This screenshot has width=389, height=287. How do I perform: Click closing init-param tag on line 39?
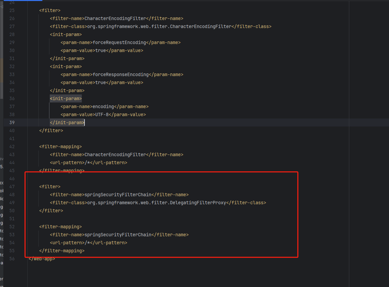tap(67, 122)
